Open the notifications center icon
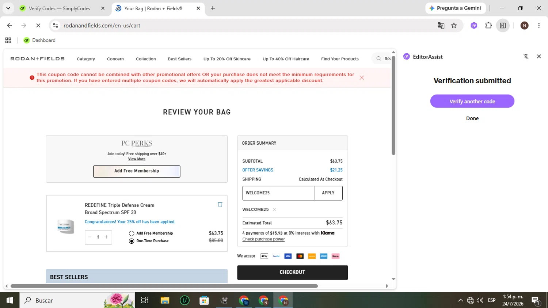This screenshot has height=308, width=548. pyautogui.click(x=536, y=301)
